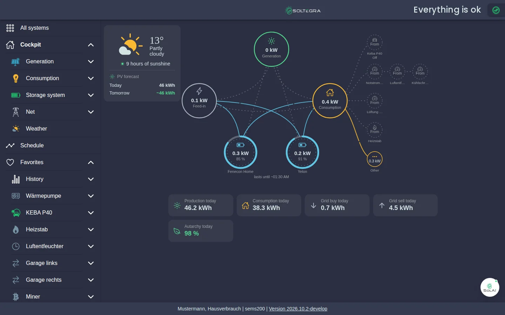Click the Consumption today card
The image size is (505, 315).
point(269,205)
